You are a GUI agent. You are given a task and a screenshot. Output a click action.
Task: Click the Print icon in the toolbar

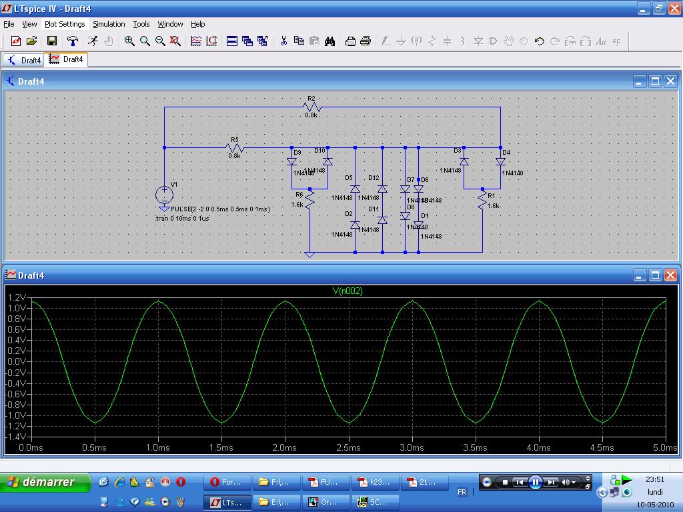tap(366, 41)
